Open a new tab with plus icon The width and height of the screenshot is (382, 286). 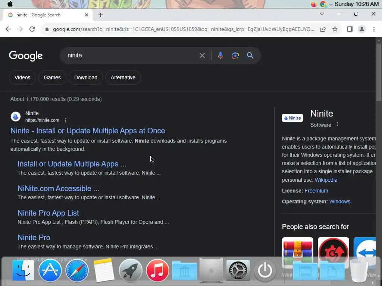[x=101, y=15]
